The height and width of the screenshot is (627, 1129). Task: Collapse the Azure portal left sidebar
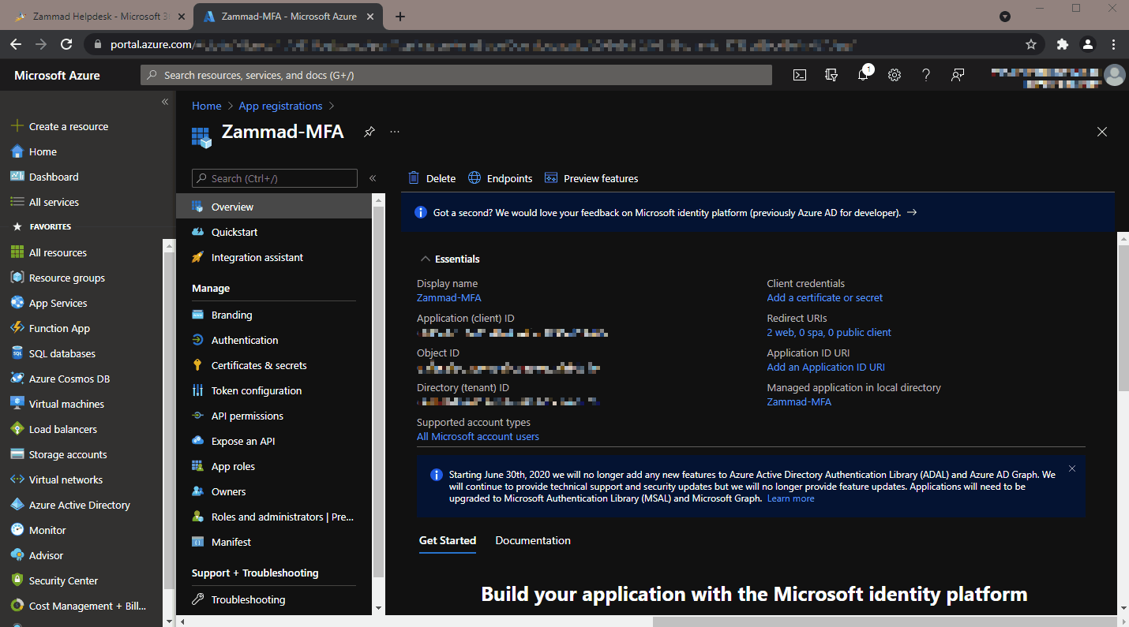pyautogui.click(x=165, y=102)
